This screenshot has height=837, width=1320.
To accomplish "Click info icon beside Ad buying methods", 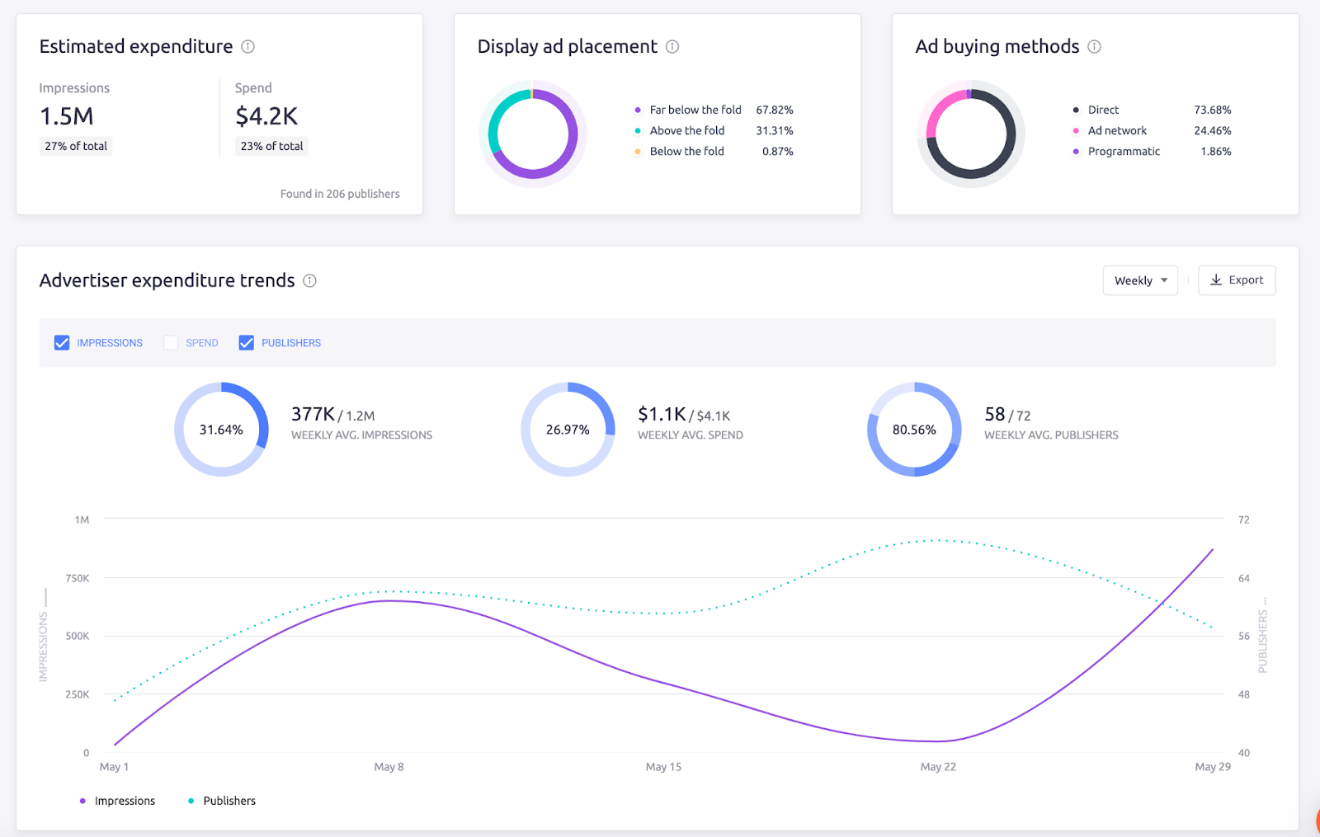I will point(1094,47).
